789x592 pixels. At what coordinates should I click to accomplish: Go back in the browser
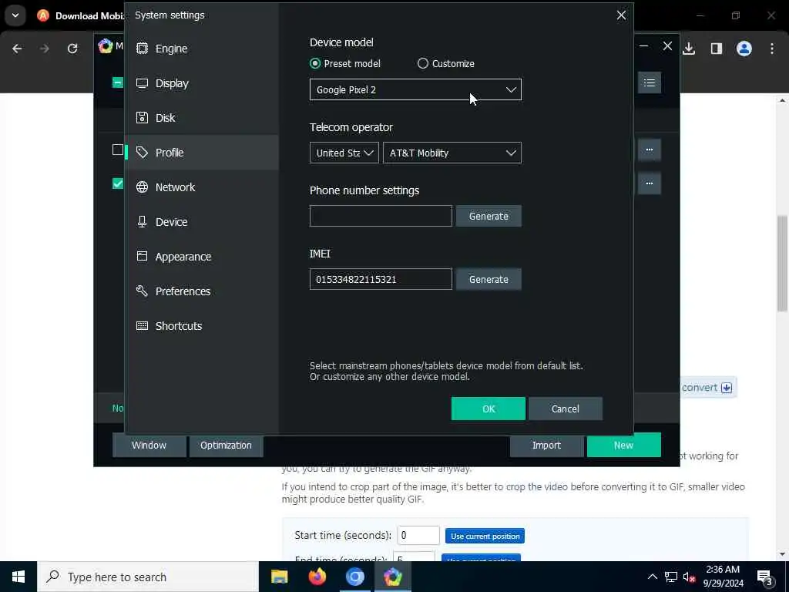click(x=17, y=49)
